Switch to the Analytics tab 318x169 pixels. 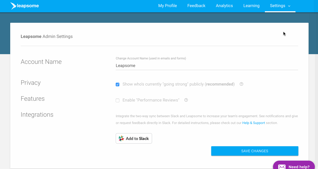(224, 6)
